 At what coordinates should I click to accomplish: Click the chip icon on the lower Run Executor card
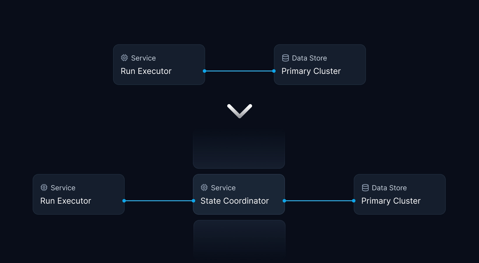[44, 188]
